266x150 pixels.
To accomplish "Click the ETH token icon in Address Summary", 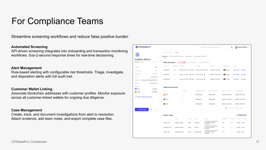I will (x=164, y=99).
